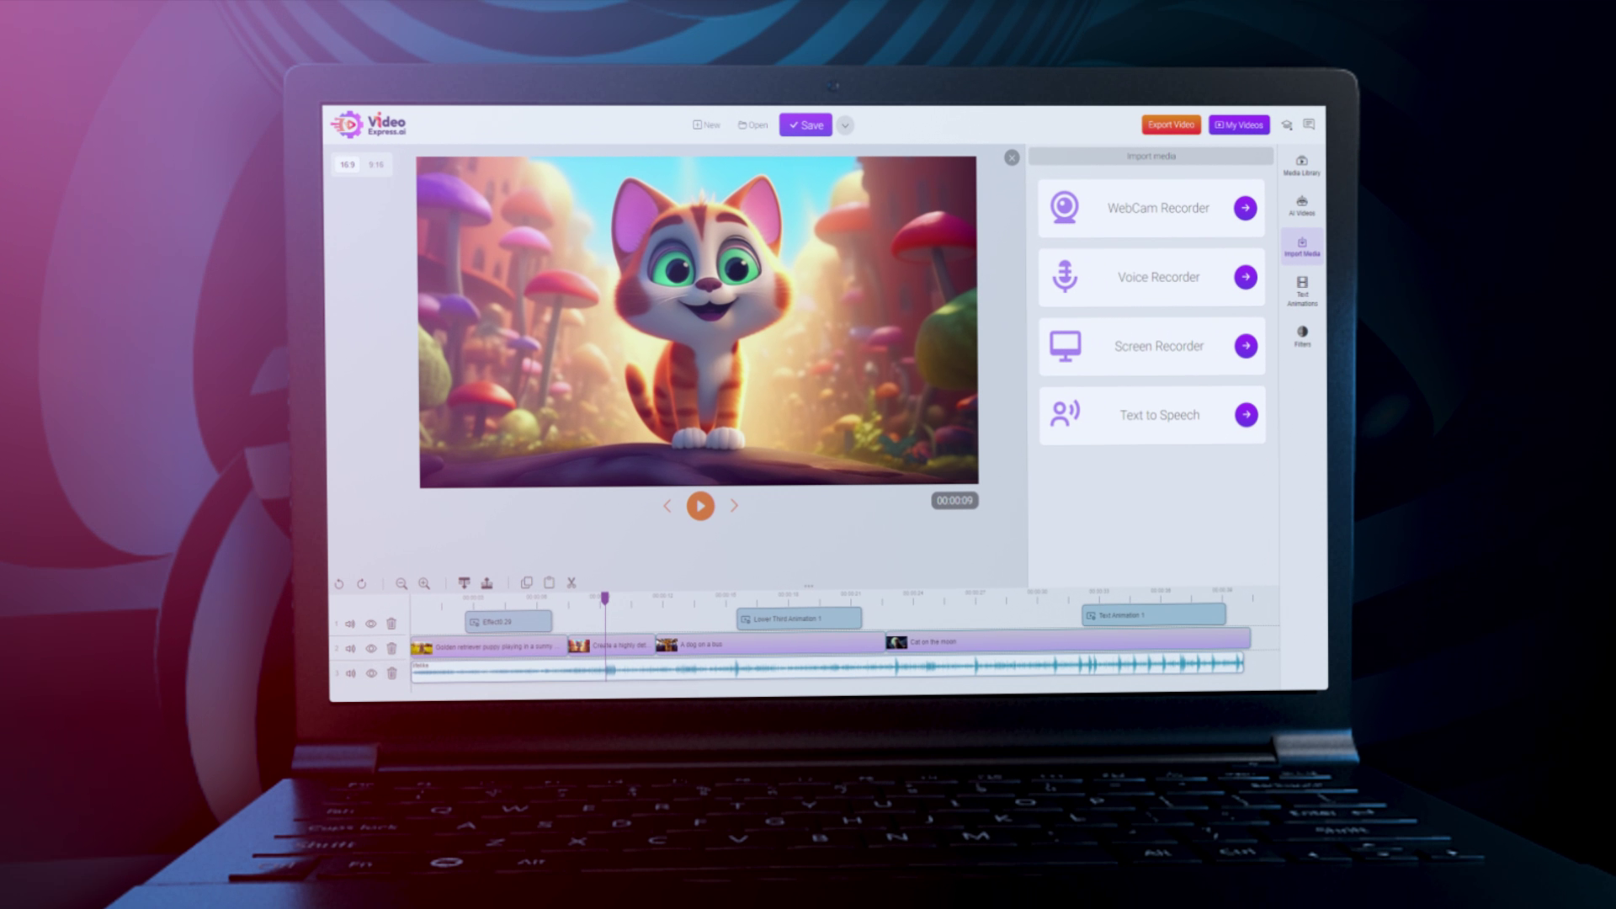Click the purple playhead marker on timeline

604,598
